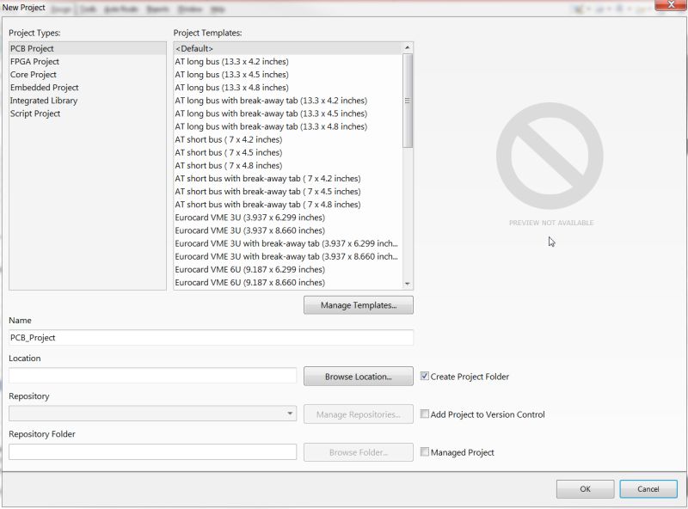The width and height of the screenshot is (688, 509).
Task: Open the Repository dropdown
Action: click(288, 414)
